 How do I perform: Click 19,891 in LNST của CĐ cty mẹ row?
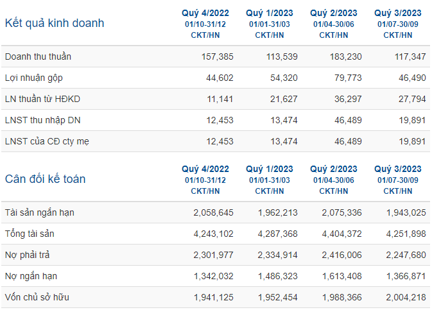point(413,142)
